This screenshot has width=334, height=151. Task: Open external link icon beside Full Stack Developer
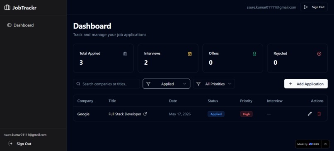pyautogui.click(x=145, y=114)
